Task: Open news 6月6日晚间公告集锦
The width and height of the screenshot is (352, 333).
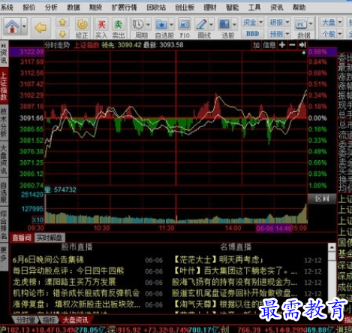Action: [48, 260]
